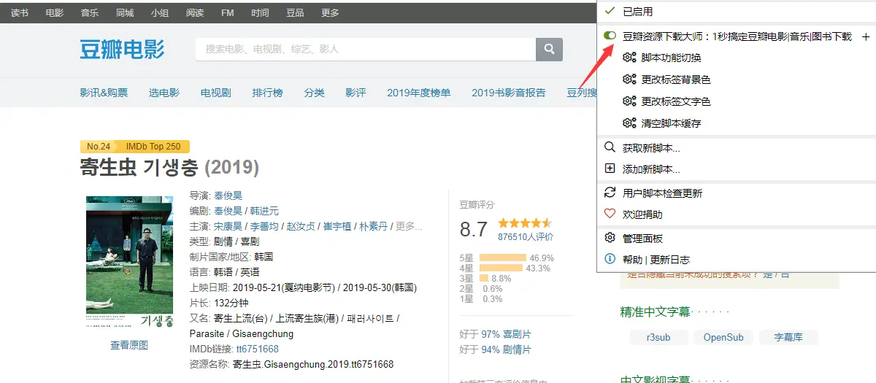876x383 pixels.
Task: Click the refresh icon for 用户脚本检查更新
Action: pos(610,193)
